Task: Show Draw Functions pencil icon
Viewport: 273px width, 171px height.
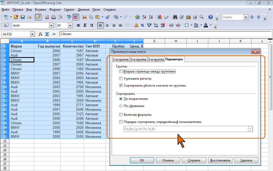Action: (x=166, y=17)
